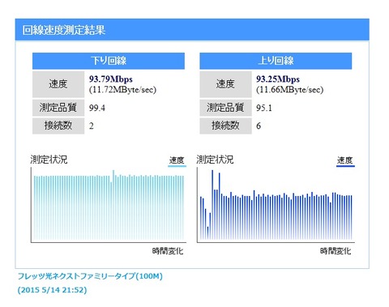Click the 速度 label cell under 上り回線
The width and height of the screenshot is (389, 307).
point(225,84)
